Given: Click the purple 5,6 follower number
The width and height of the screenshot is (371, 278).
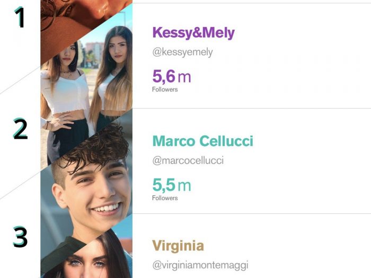Looking at the screenshot, I should [x=164, y=77].
